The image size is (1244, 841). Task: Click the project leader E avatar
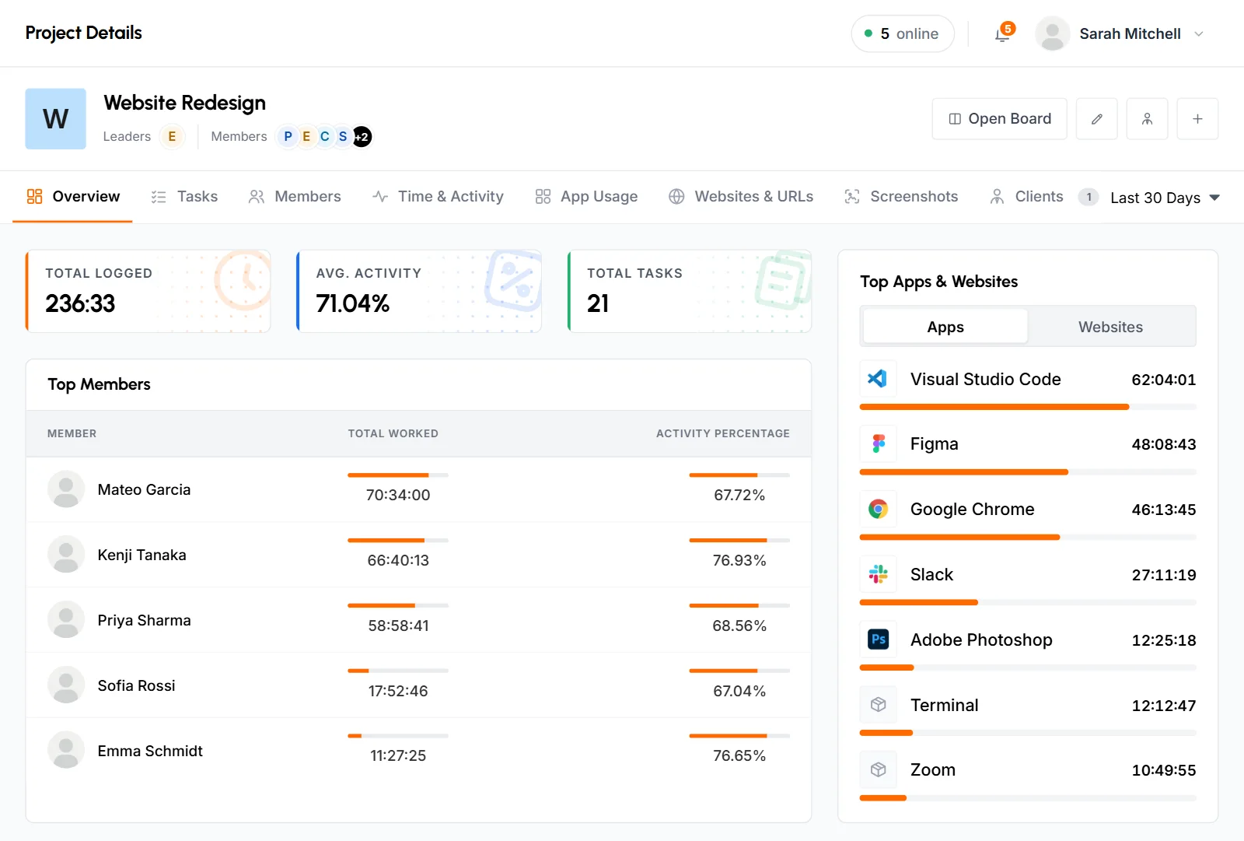172,137
